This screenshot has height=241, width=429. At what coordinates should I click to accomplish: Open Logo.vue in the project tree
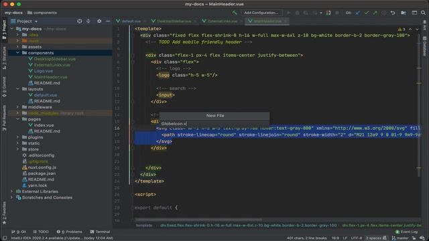coord(43,71)
